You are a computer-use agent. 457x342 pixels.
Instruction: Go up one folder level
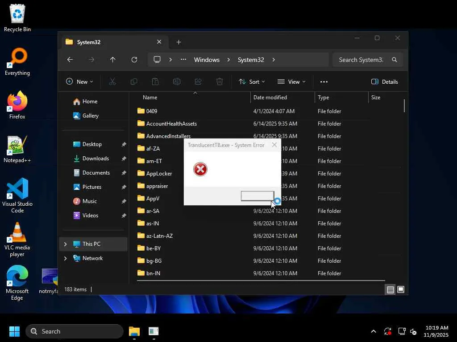click(x=113, y=60)
